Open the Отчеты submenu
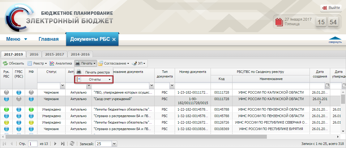This screenshot has height=148, width=346. pyautogui.click(x=94, y=80)
